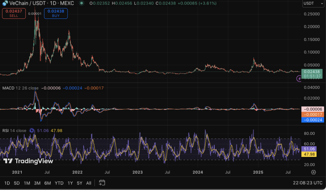
Task: Select the 1M time range
Action: click(x=27, y=183)
